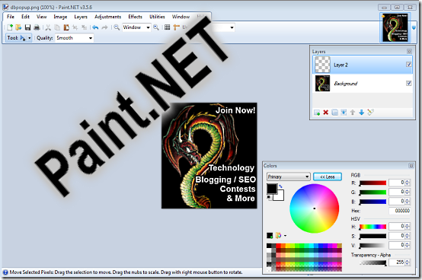422x280 pixels.
Task: Move layer down with blue arrow
Action: 362,113
